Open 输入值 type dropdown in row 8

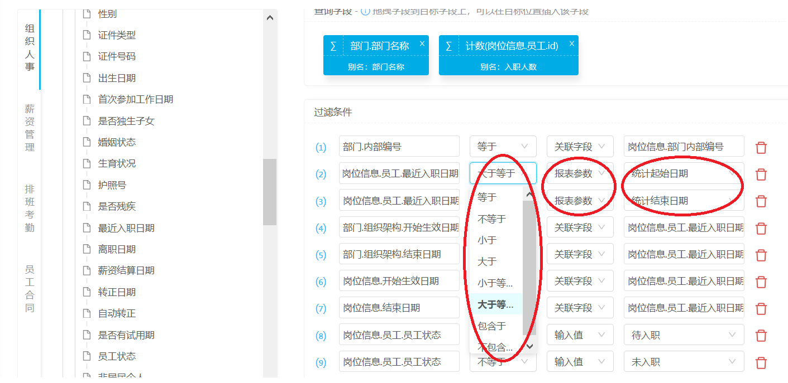point(580,335)
